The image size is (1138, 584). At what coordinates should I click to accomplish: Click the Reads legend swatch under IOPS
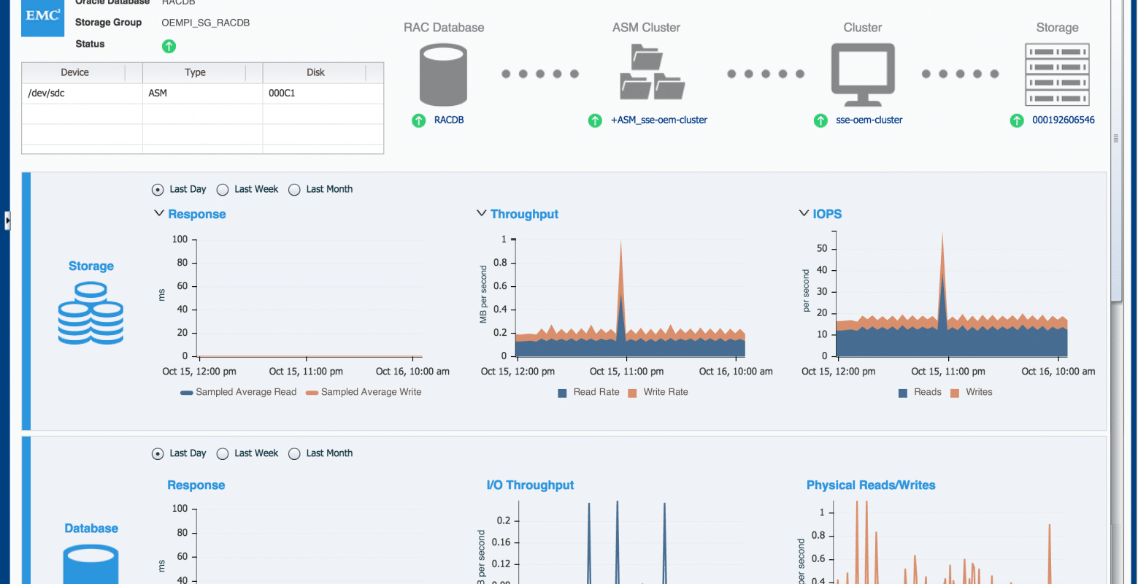point(903,393)
